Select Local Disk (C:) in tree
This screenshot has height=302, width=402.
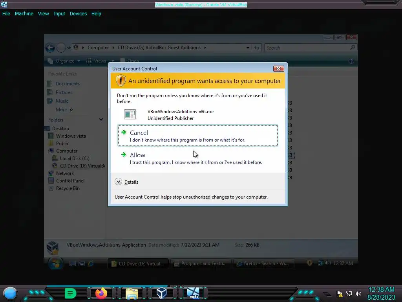(74, 158)
